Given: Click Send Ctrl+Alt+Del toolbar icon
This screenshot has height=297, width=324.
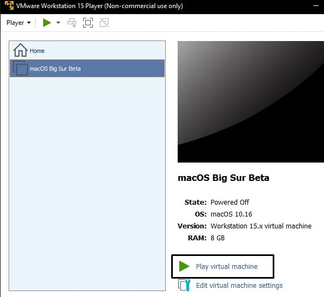Looking at the screenshot, I should tap(72, 23).
